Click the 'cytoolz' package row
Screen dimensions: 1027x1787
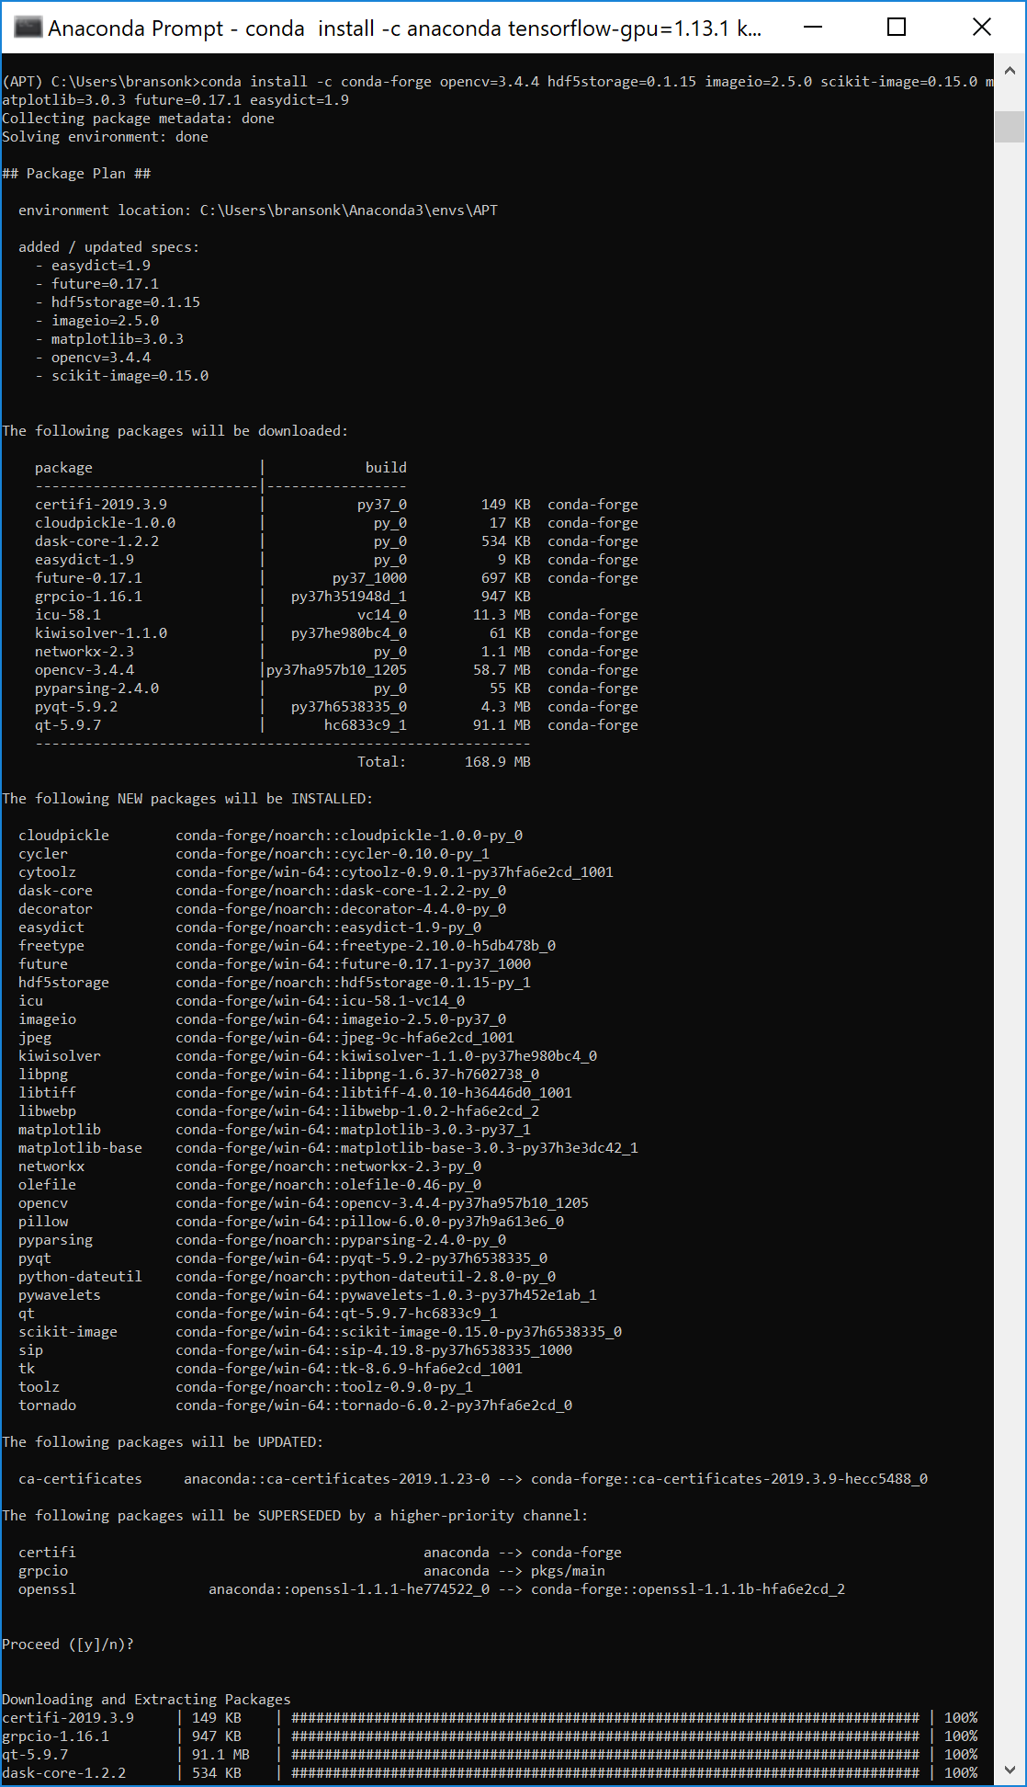[316, 872]
